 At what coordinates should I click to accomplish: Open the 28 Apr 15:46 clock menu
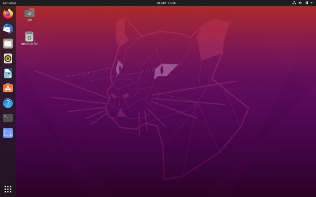click(x=166, y=3)
